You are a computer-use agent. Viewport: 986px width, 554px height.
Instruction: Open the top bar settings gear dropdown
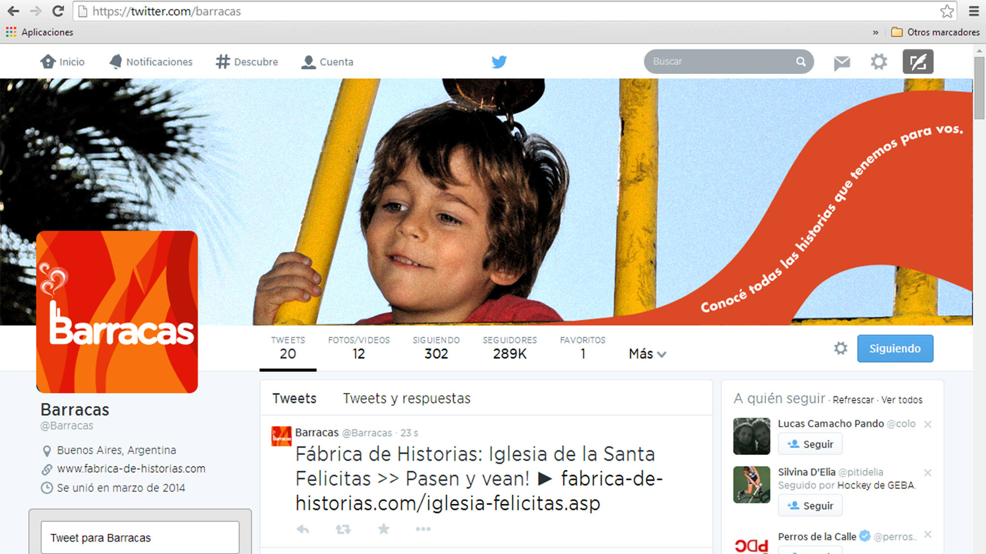[x=879, y=62]
